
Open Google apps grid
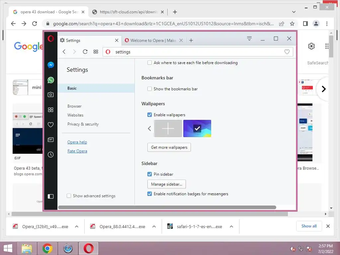(x=327, y=46)
